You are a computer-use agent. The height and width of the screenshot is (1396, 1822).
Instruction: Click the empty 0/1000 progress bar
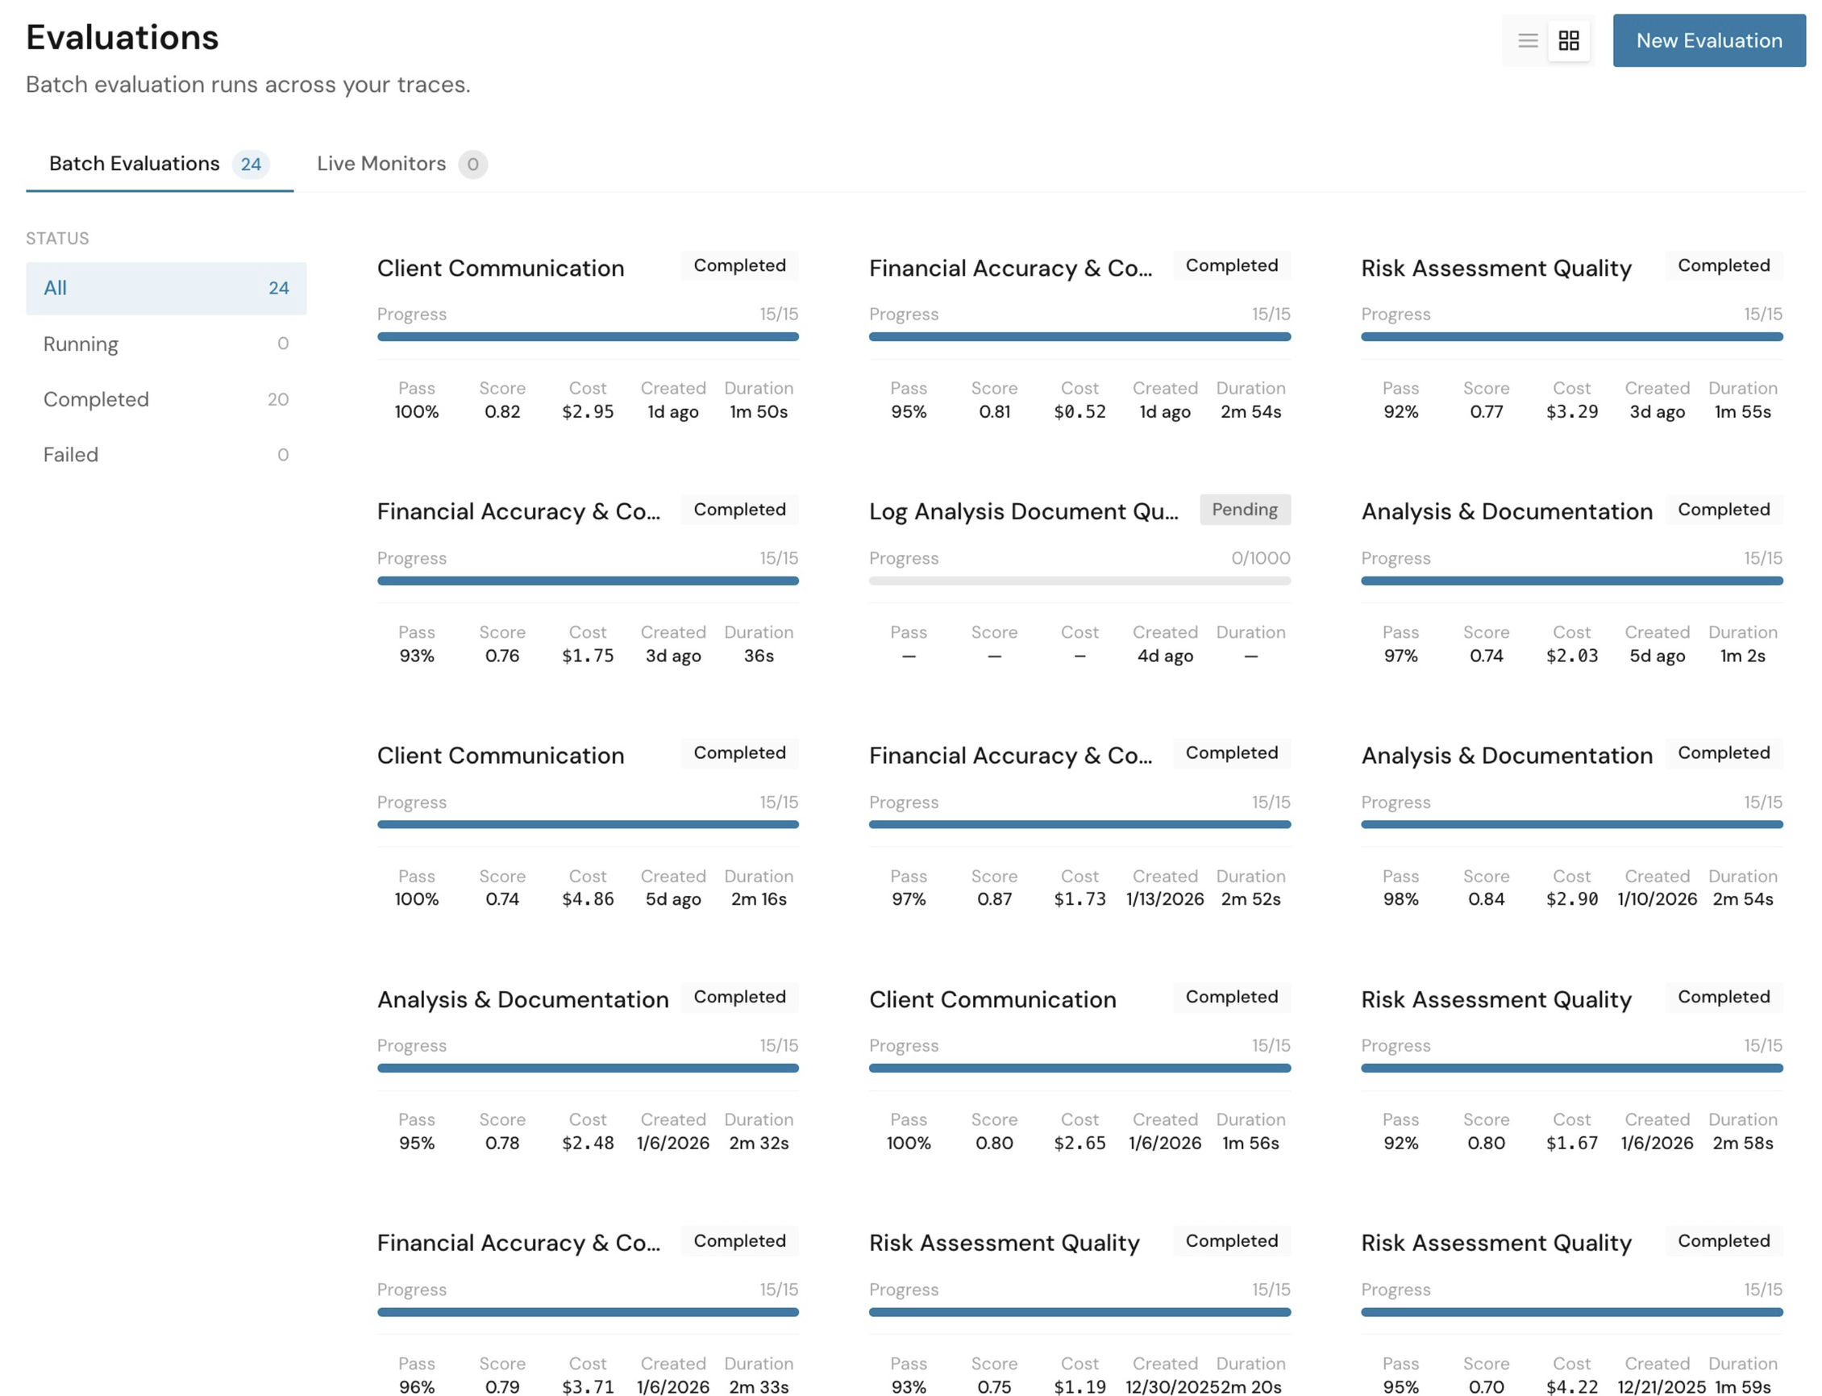point(1079,581)
